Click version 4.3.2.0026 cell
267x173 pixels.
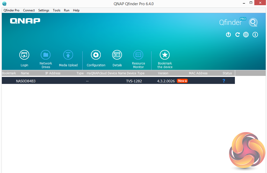point(166,81)
